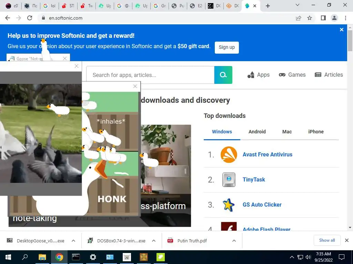Viewport: 353px width, 264px height.
Task: Open the Chrome three-dot menu
Action: pyautogui.click(x=345, y=18)
